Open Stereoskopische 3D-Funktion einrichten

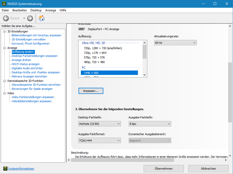[x=36, y=85]
